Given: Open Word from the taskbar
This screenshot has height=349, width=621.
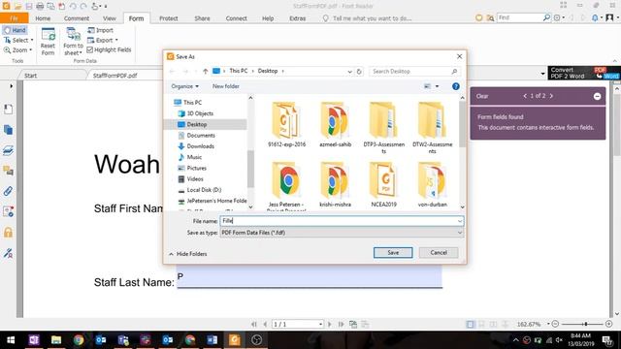Looking at the screenshot, I should 212,340.
